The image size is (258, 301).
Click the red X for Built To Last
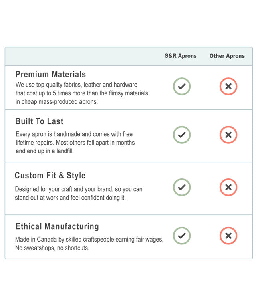(228, 135)
